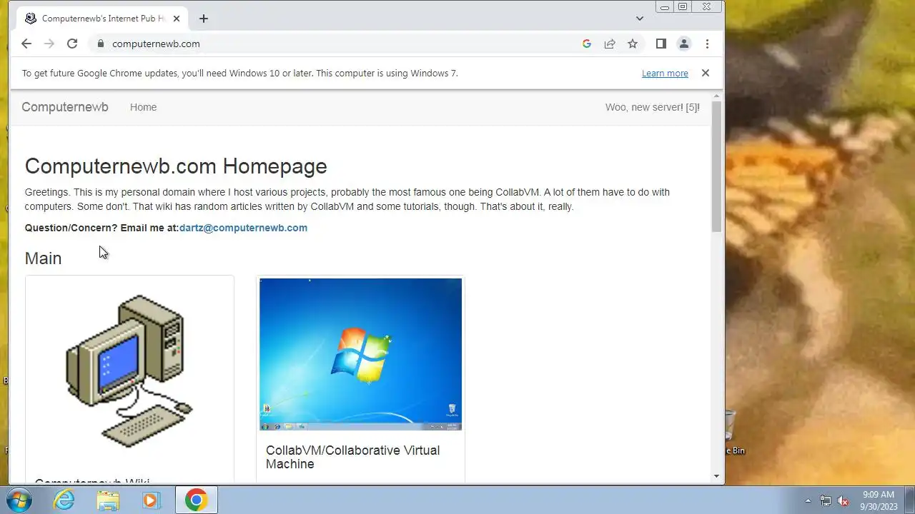Open the Home navigation item
This screenshot has width=915, height=514.
click(143, 107)
